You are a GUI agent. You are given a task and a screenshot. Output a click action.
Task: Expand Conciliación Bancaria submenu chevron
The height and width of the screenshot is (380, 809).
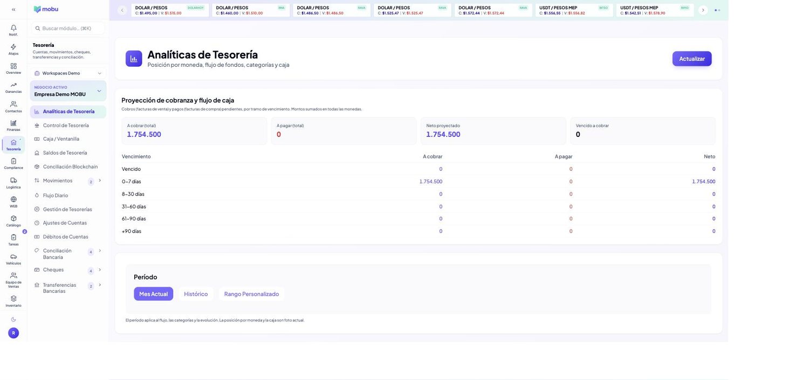coord(100,251)
